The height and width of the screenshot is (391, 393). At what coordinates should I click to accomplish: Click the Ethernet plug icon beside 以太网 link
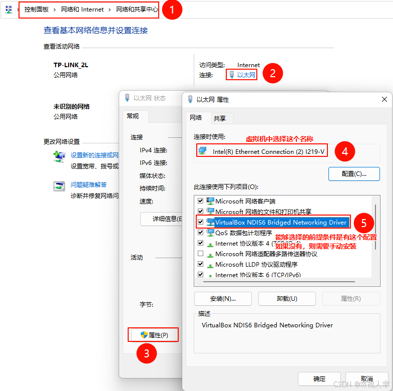[x=232, y=74]
